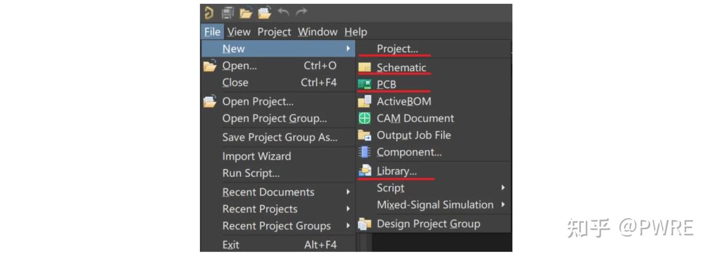Click the Redo arrow icon
Image resolution: width=712 pixels, height=256 pixels.
point(301,13)
